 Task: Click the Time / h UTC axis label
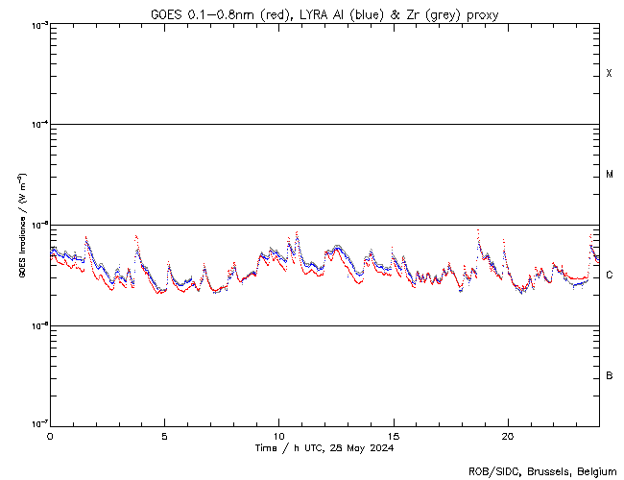coord(288,448)
